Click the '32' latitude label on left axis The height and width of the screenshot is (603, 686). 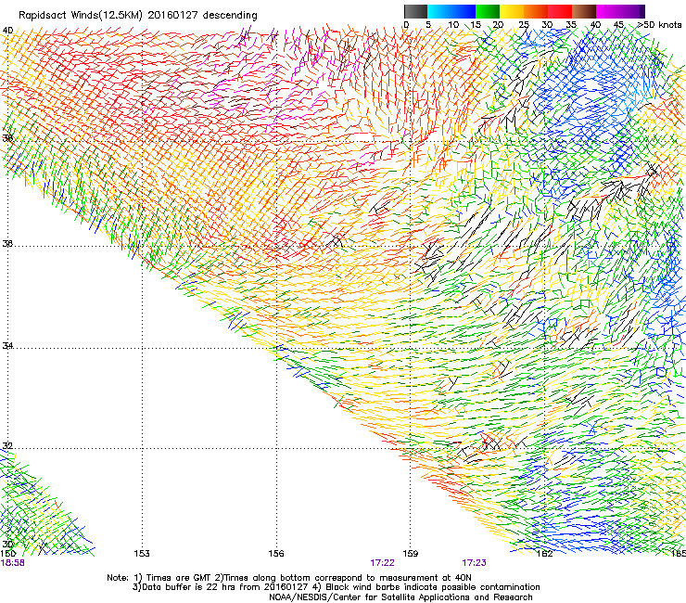(7, 446)
